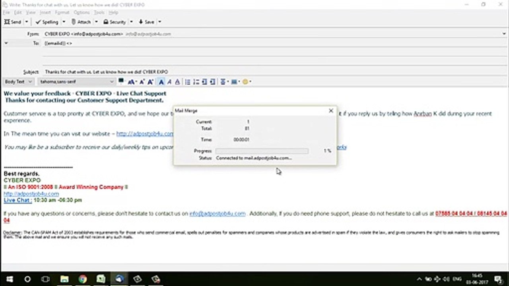Viewport: 509px width, 286px height.
Task: Choose the text color swatch
Action: [x=121, y=81]
